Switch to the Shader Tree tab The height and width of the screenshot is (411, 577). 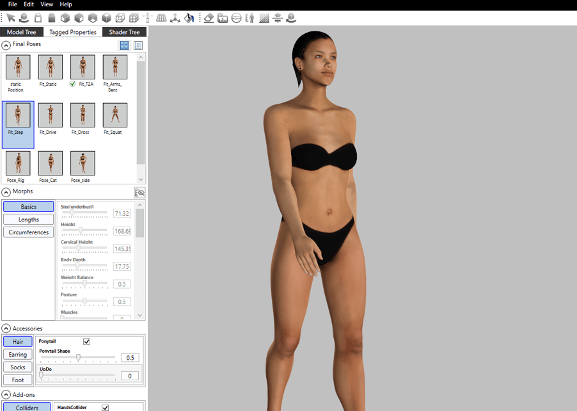point(124,32)
